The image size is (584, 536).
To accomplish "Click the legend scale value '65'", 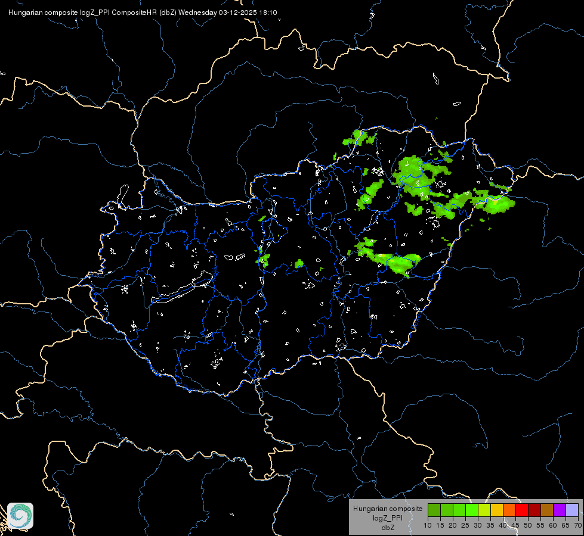I will (x=566, y=526).
